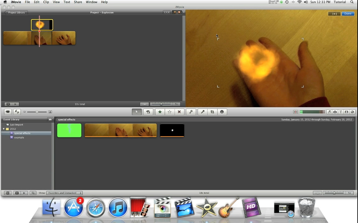Image resolution: width=358 pixels, height=223 pixels.
Task: Open the inspector info button
Action: point(222,112)
